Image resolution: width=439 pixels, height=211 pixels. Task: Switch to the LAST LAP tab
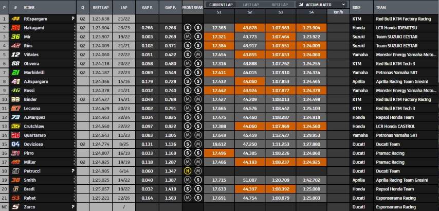(250, 5)
